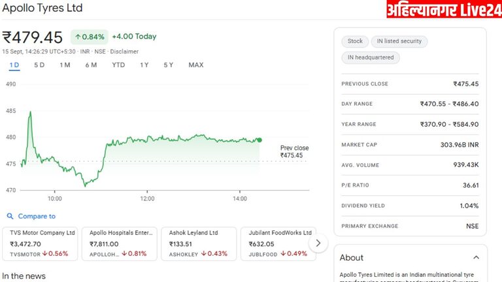Open Apollo Hospitals stock card
The height and width of the screenshot is (282, 502).
119,243
